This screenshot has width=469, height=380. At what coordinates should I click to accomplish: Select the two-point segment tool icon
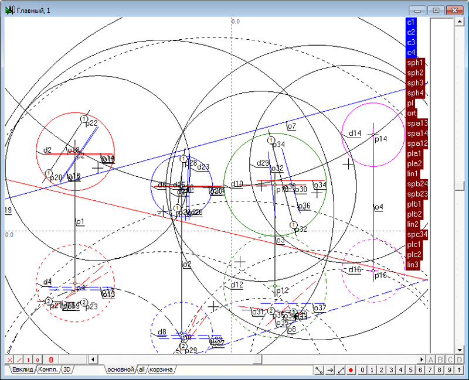(x=319, y=370)
